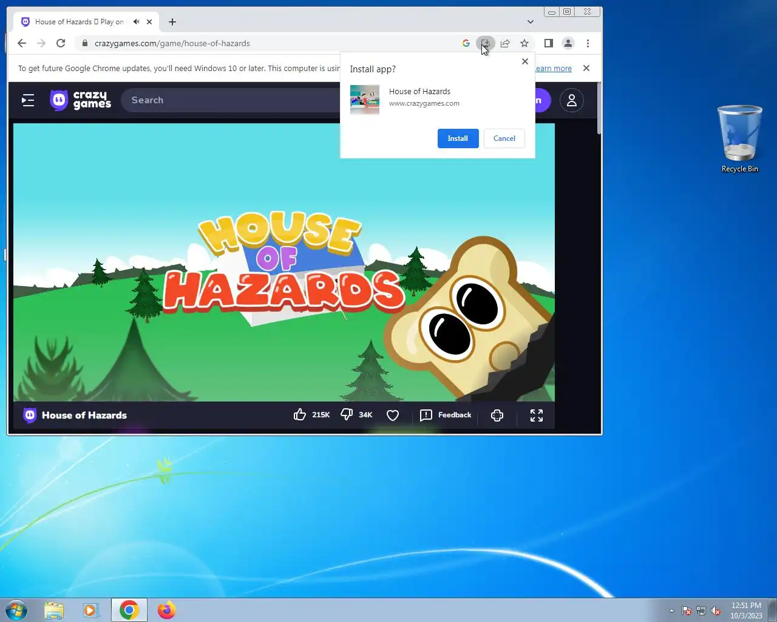Open the Feedback button
Screen dimensions: 777x622
coord(446,415)
